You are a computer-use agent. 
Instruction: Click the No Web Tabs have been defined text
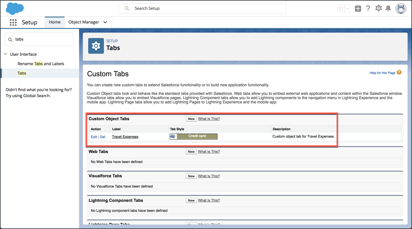click(116, 162)
